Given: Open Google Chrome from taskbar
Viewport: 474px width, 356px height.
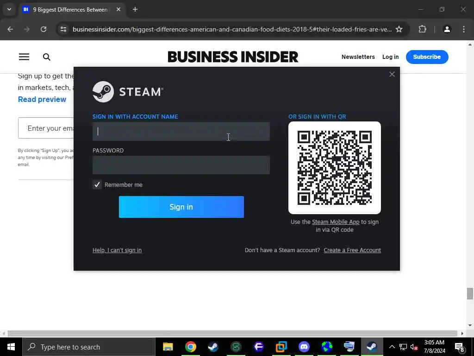Looking at the screenshot, I should [x=190, y=347].
